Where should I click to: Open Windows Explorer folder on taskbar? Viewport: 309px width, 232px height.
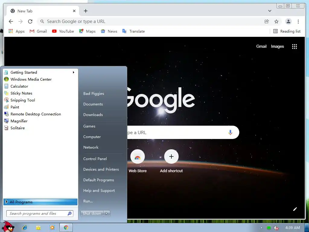click(38, 228)
